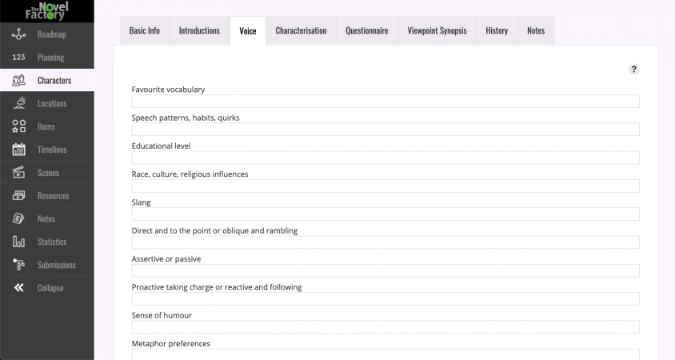Click the Speech patterns, habits, quirks field

click(385, 129)
